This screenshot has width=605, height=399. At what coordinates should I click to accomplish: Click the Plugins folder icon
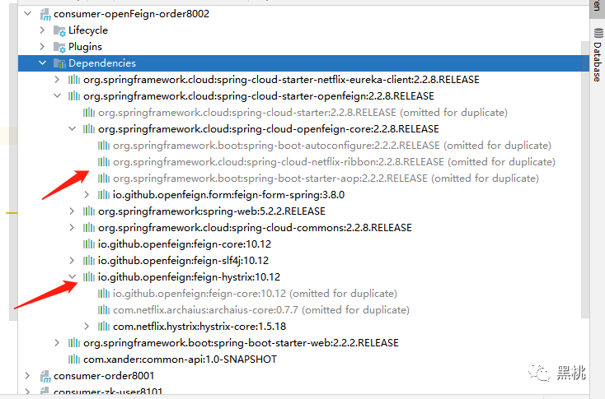(x=59, y=47)
